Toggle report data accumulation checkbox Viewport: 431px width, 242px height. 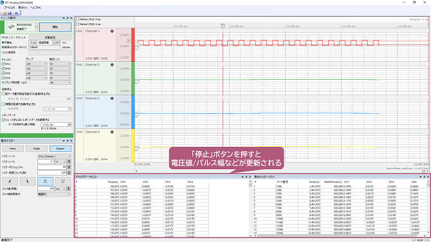click(x=3, y=120)
